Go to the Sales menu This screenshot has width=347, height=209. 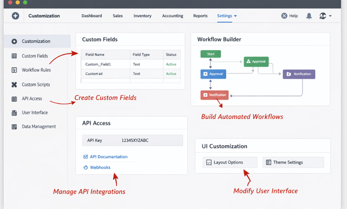[x=118, y=16]
